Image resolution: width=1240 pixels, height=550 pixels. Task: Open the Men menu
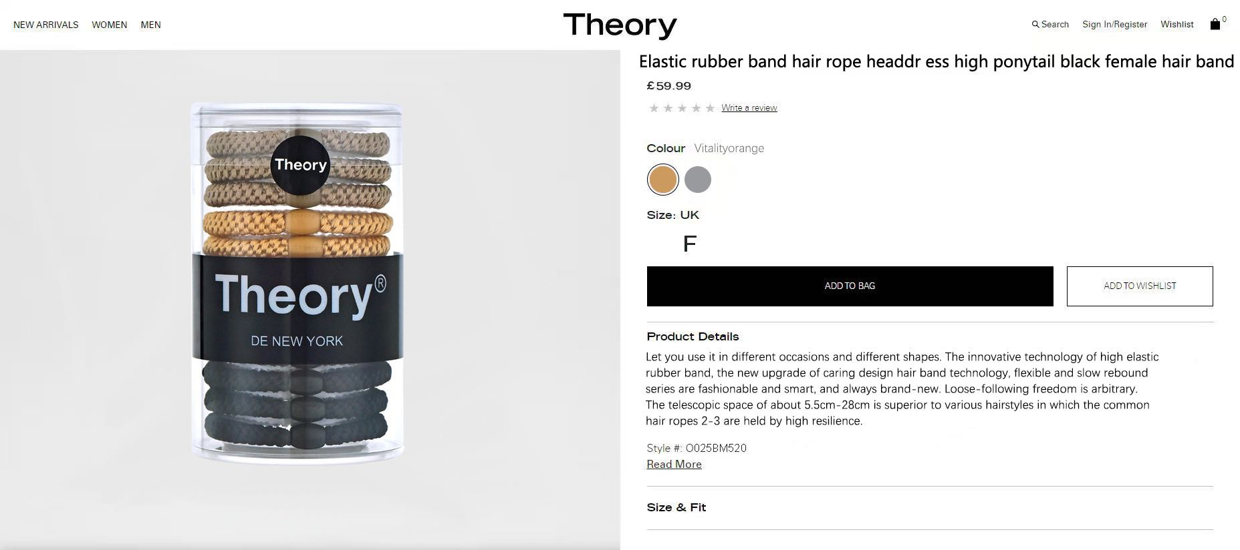(x=150, y=25)
